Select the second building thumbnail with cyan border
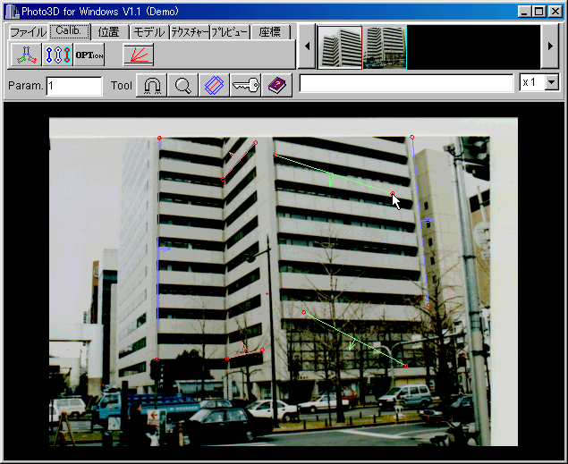Screen dimensions: 568x464 pyautogui.click(x=385, y=47)
